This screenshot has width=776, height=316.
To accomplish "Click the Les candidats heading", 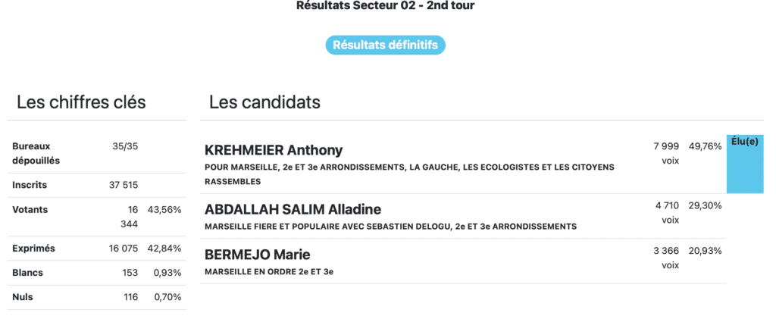I will [264, 102].
